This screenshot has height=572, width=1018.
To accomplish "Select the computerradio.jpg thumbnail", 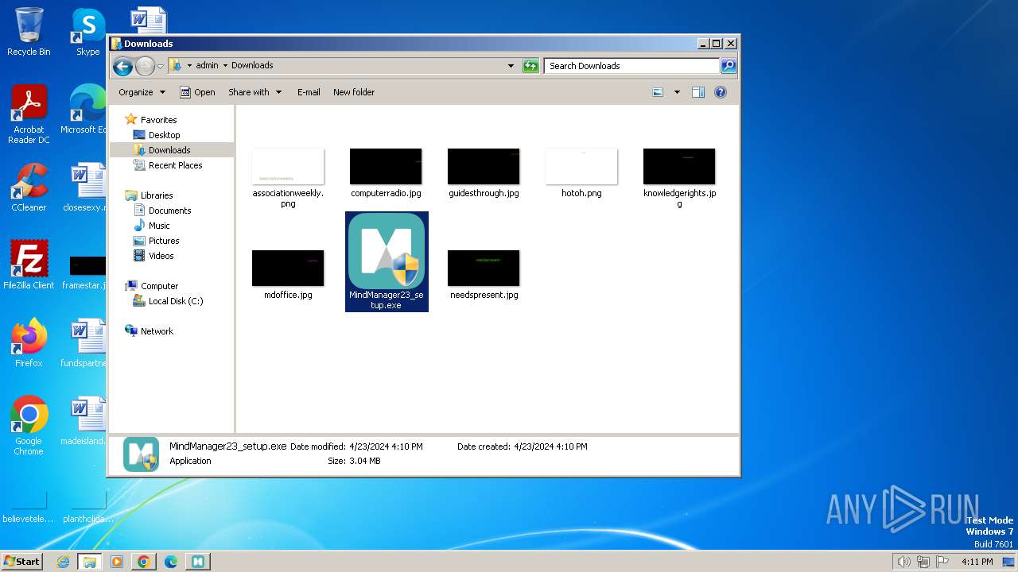I will (386, 166).
